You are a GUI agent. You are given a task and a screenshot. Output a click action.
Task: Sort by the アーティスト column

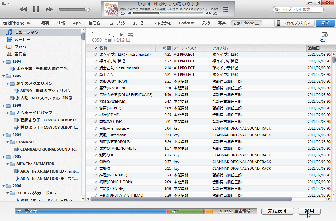(x=191, y=48)
